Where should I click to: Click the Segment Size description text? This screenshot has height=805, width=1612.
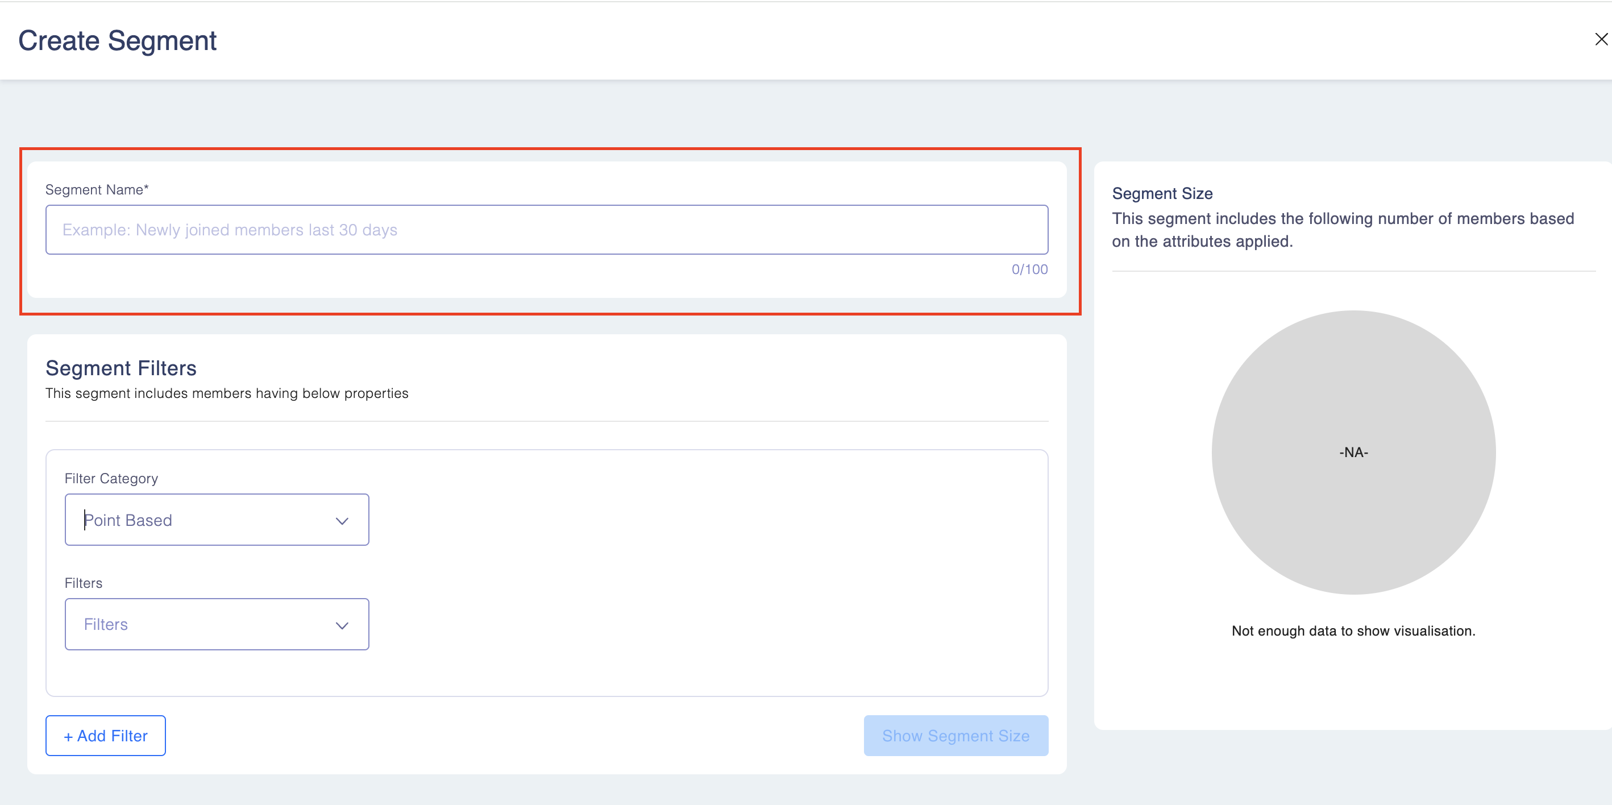tap(1342, 230)
